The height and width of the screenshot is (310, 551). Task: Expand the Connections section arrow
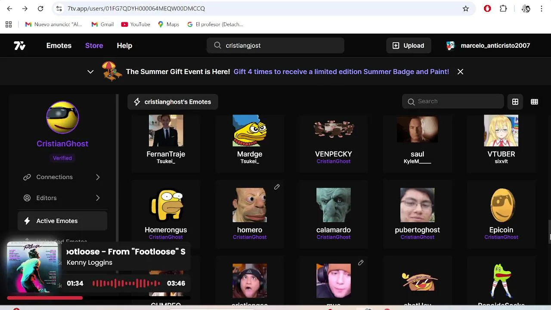click(x=98, y=177)
